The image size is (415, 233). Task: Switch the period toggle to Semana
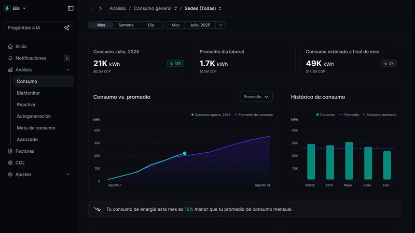pyautogui.click(x=126, y=25)
